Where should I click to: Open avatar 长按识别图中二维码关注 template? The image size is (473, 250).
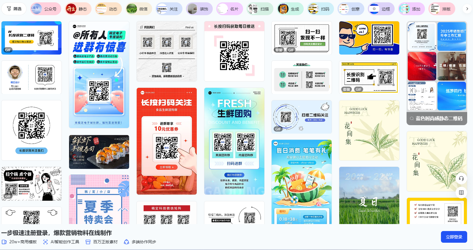click(x=31, y=77)
